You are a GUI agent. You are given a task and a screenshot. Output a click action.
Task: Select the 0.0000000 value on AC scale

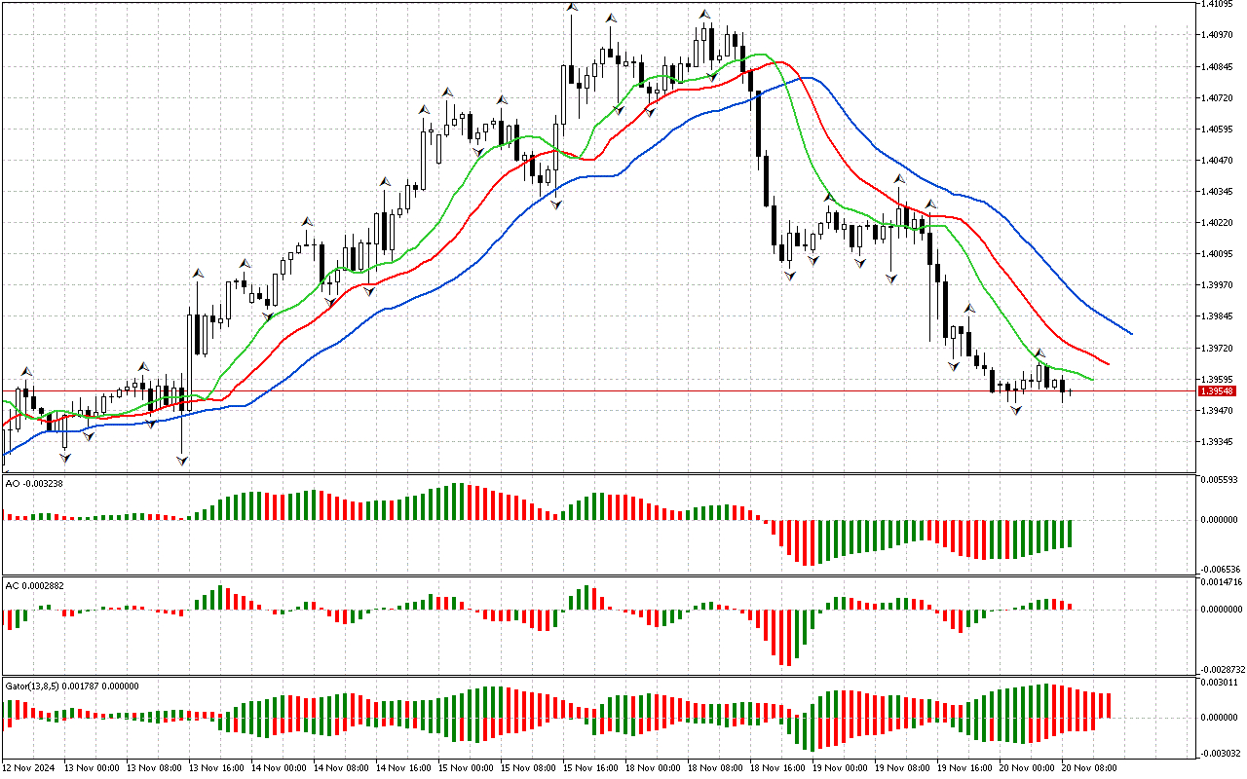(1223, 610)
